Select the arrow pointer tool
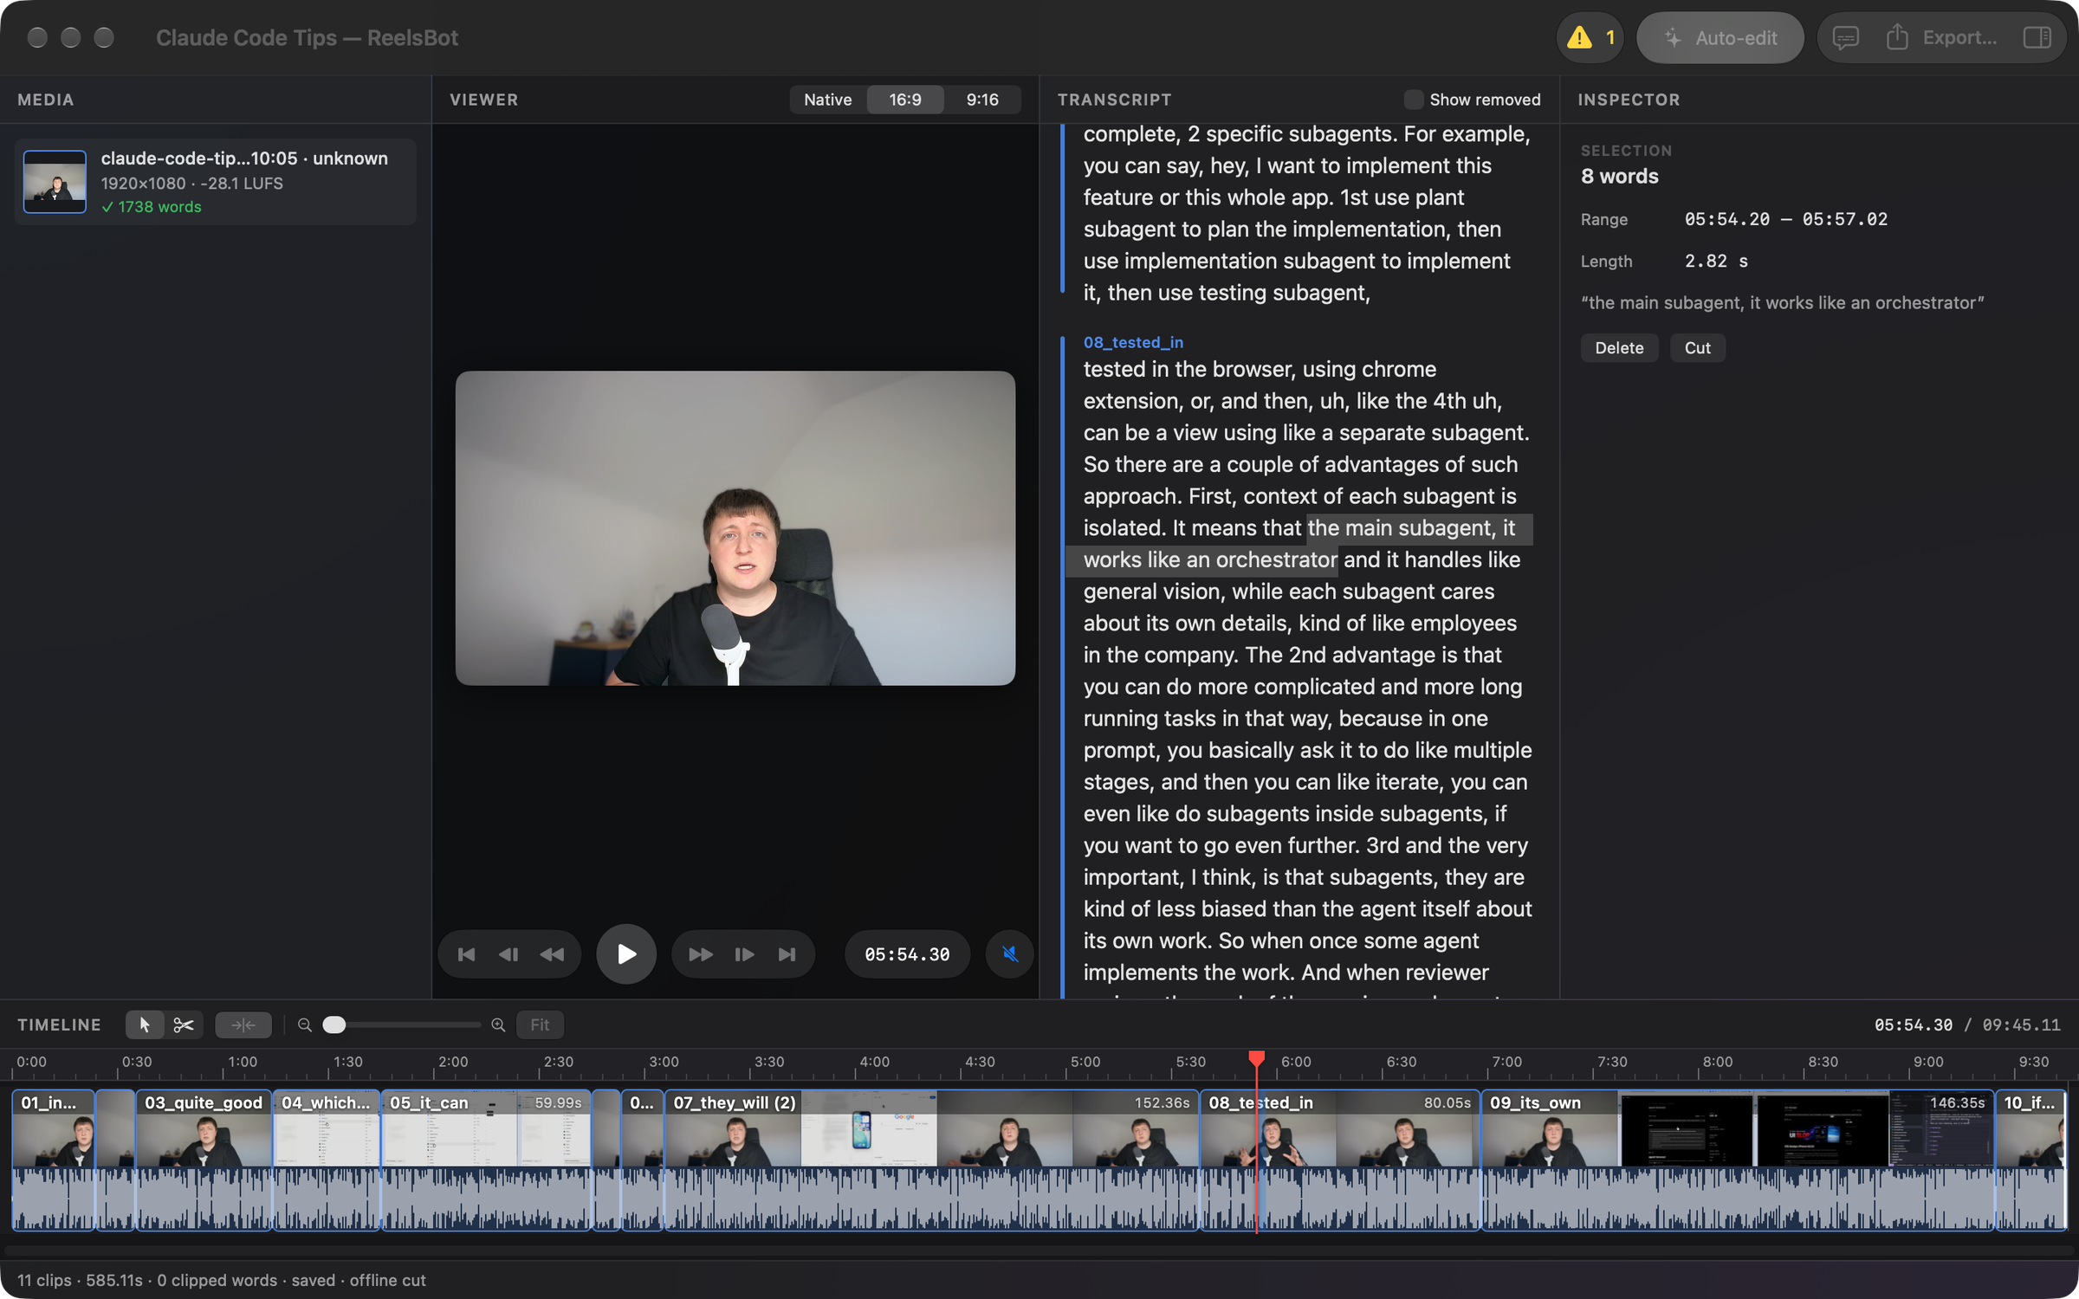 144,1025
